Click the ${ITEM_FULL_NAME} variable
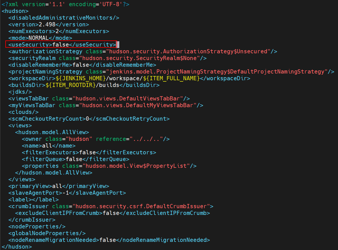 point(171,78)
